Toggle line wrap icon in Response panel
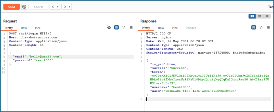 (254, 27)
